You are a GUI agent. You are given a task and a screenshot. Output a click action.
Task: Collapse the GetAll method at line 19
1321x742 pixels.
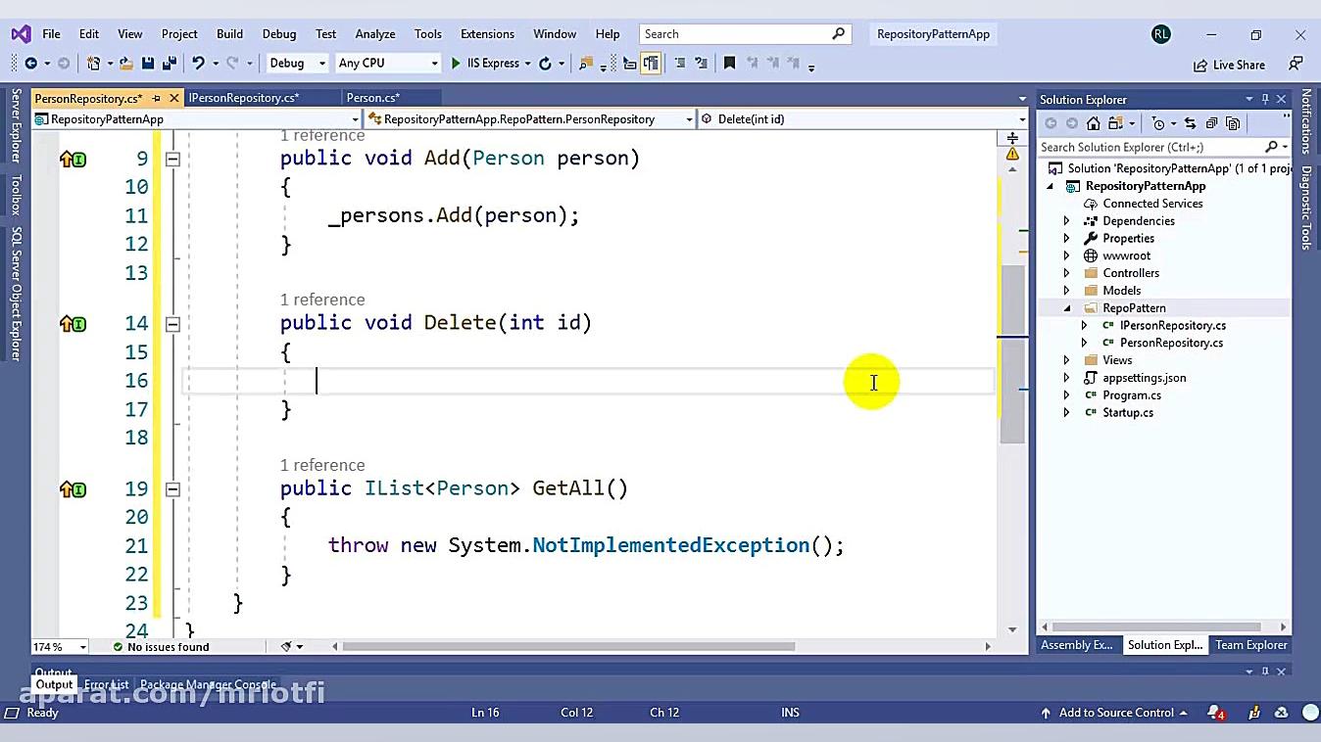[x=172, y=488]
